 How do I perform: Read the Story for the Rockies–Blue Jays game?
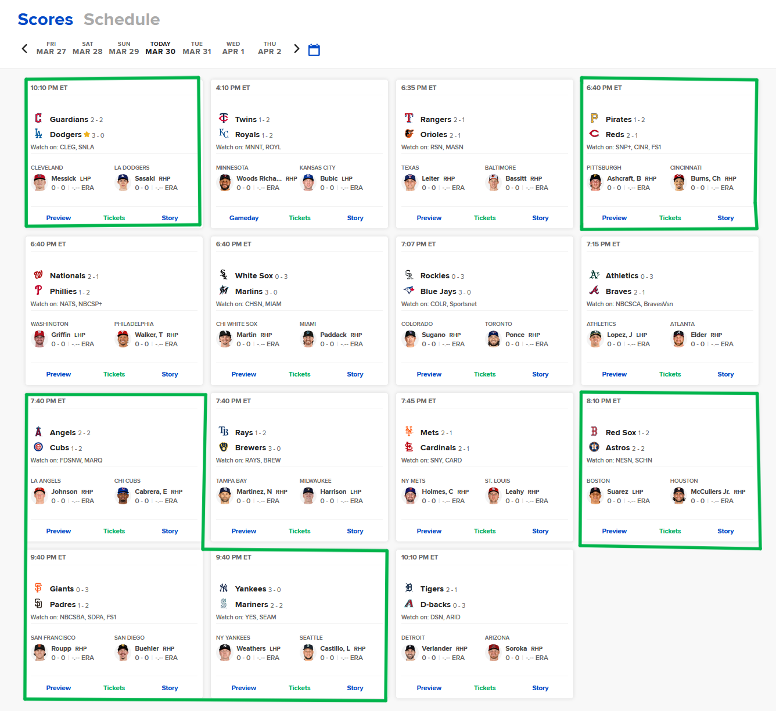click(x=540, y=374)
